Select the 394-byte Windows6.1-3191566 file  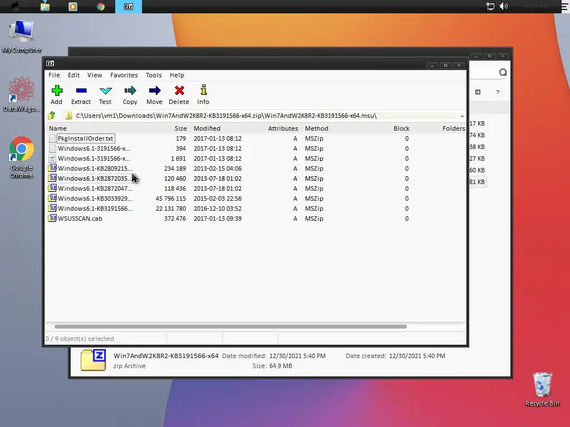tap(94, 148)
